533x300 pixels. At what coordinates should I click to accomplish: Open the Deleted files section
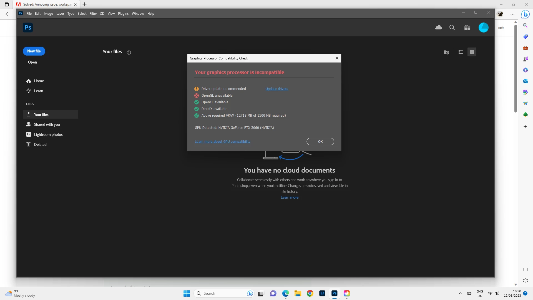tap(40, 144)
